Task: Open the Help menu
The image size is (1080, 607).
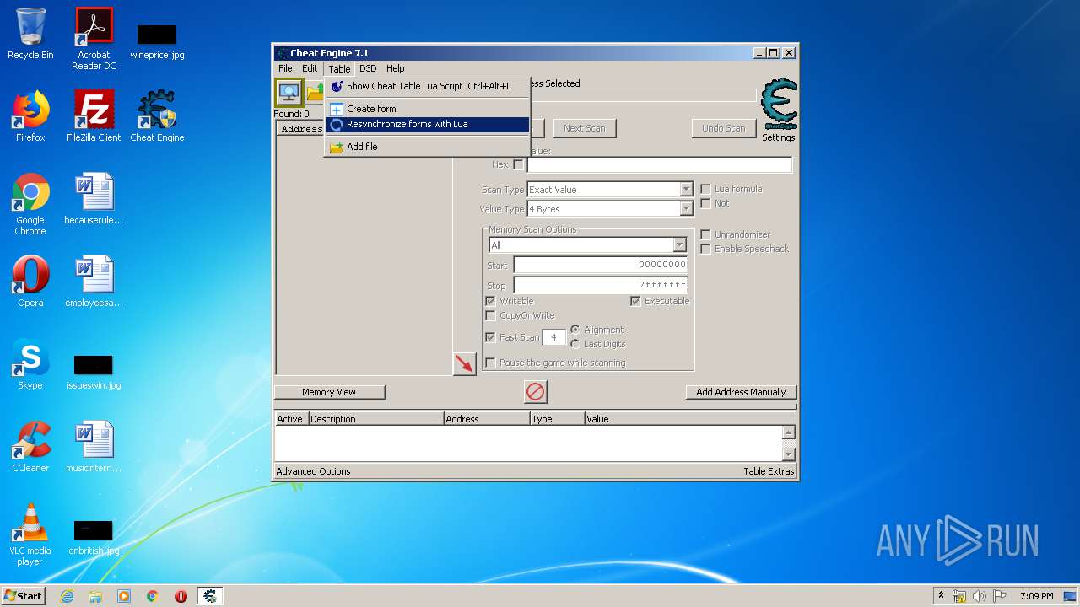Action: (396, 68)
